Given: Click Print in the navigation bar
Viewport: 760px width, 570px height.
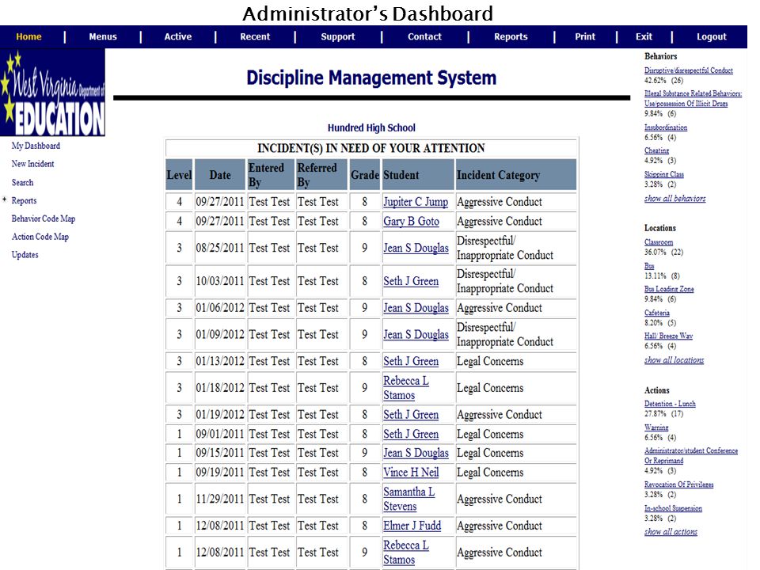Looking at the screenshot, I should click(x=585, y=37).
